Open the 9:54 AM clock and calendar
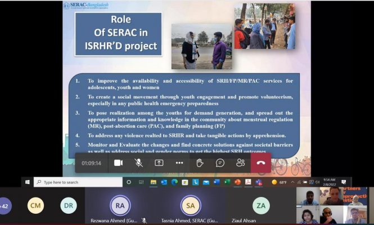Viewport: 374px width, 225px height. point(330,182)
